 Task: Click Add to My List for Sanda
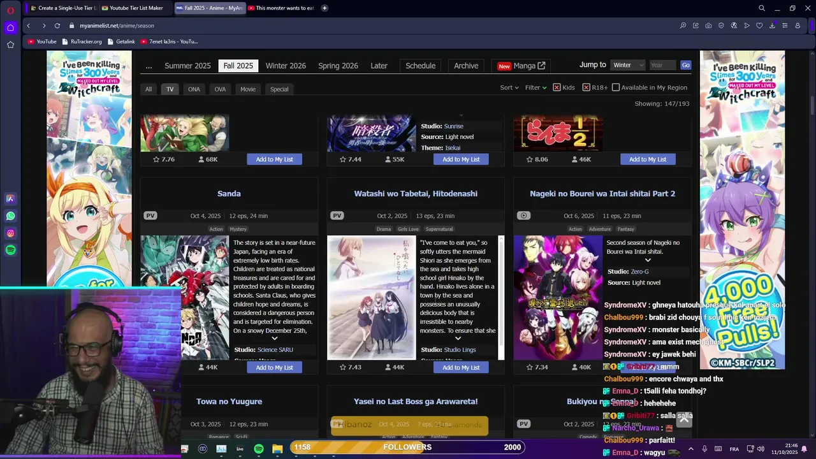click(275, 367)
